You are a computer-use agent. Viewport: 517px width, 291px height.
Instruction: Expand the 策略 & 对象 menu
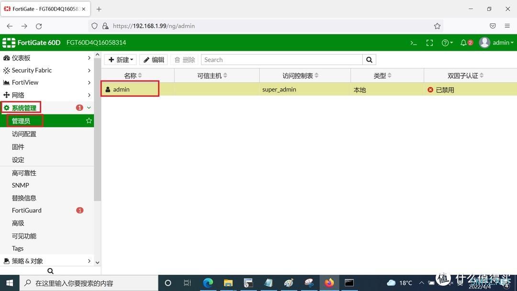click(x=47, y=261)
